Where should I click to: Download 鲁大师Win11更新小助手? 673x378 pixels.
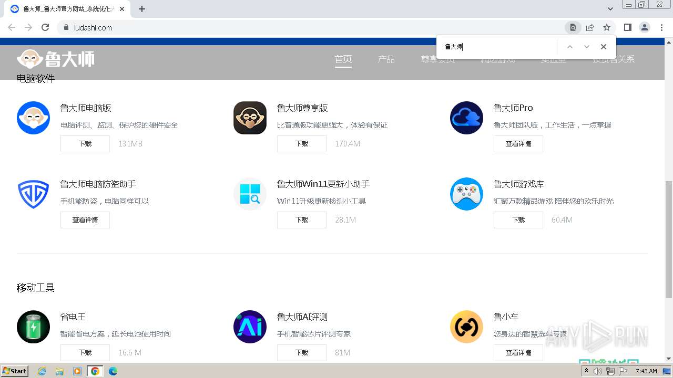[x=302, y=220]
